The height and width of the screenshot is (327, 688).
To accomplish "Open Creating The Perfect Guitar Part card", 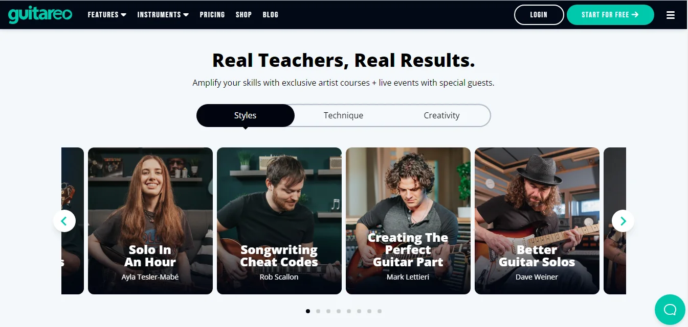I will click(408, 221).
